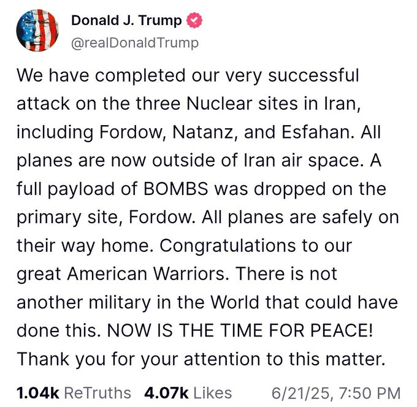Click the Likes label
This screenshot has height=407, width=417.
(210, 392)
